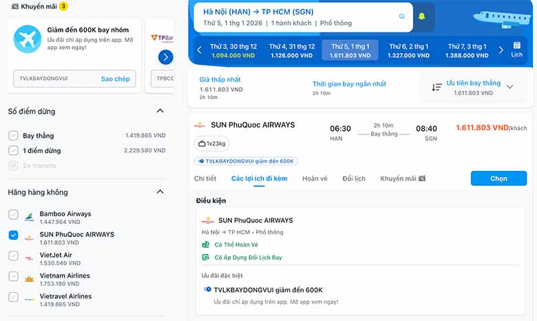Select date Thứ 6, 2 thg 1

[408, 51]
